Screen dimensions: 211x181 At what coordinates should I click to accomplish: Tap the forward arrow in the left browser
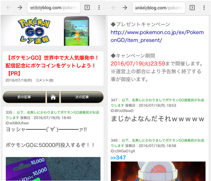pos(20,8)
